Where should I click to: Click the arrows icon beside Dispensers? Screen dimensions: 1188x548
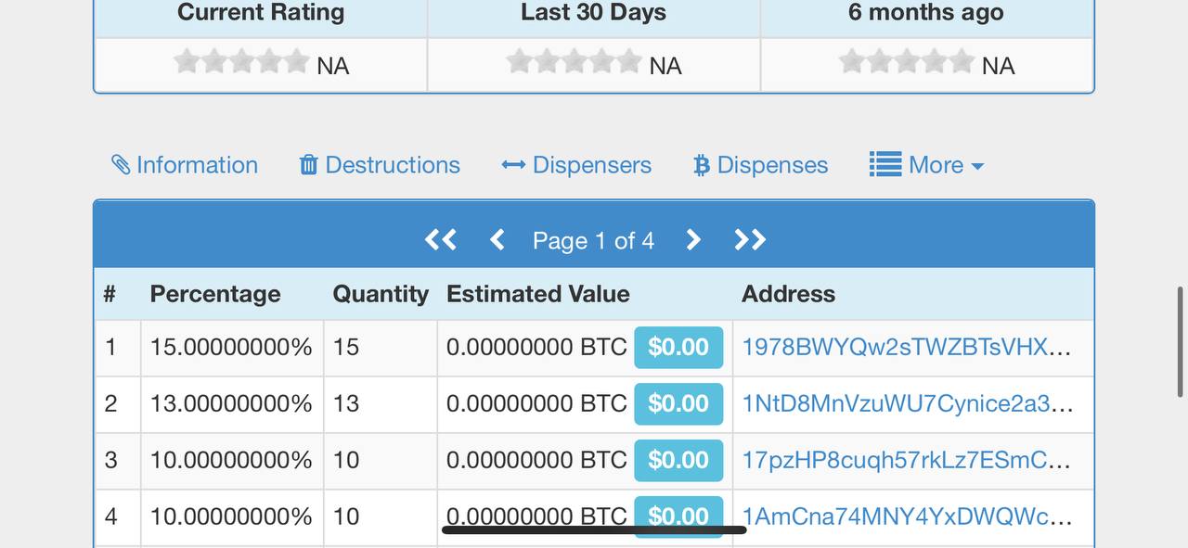tap(513, 165)
